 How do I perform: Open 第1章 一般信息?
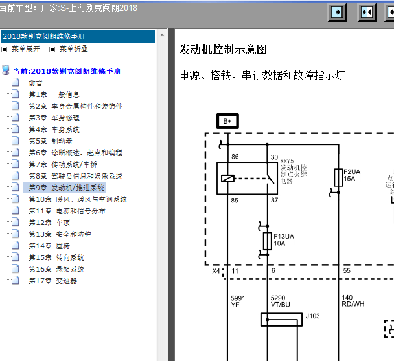coord(54,94)
